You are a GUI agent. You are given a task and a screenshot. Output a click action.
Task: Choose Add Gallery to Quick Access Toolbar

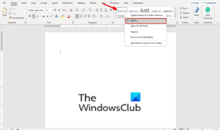[146, 43]
